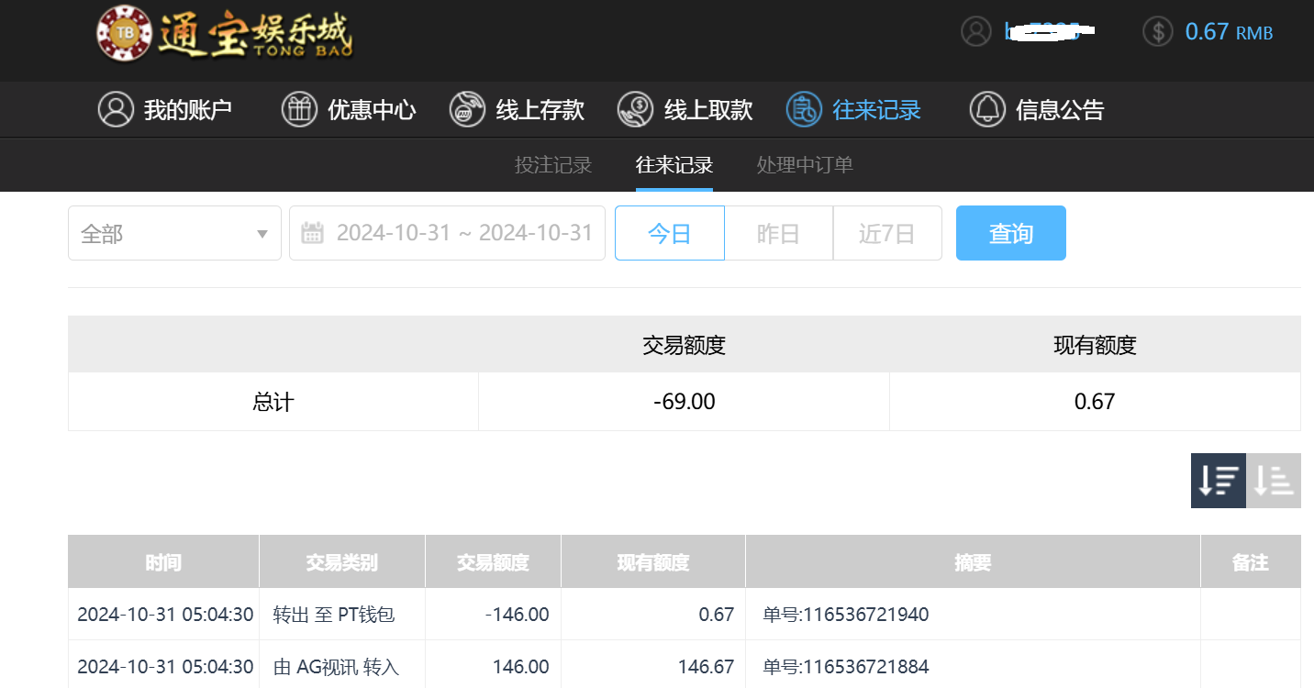The height and width of the screenshot is (688, 1314).
Task: Switch to 投注记录 tab
Action: (x=553, y=165)
